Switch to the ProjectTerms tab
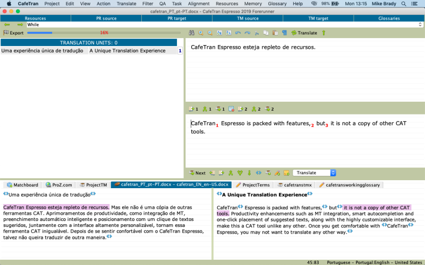 [x=253, y=185]
